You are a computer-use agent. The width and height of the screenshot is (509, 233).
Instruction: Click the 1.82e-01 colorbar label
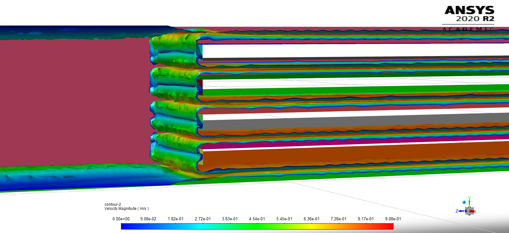[x=175, y=219]
